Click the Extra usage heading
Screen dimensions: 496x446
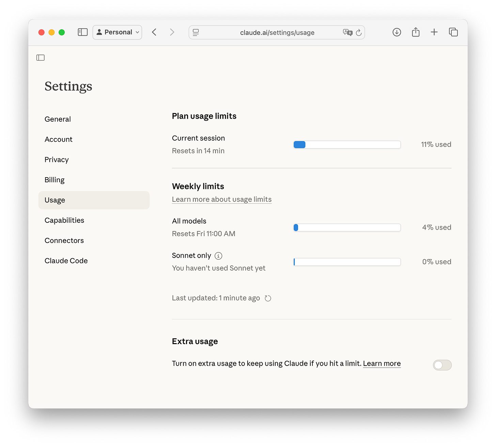tap(195, 341)
